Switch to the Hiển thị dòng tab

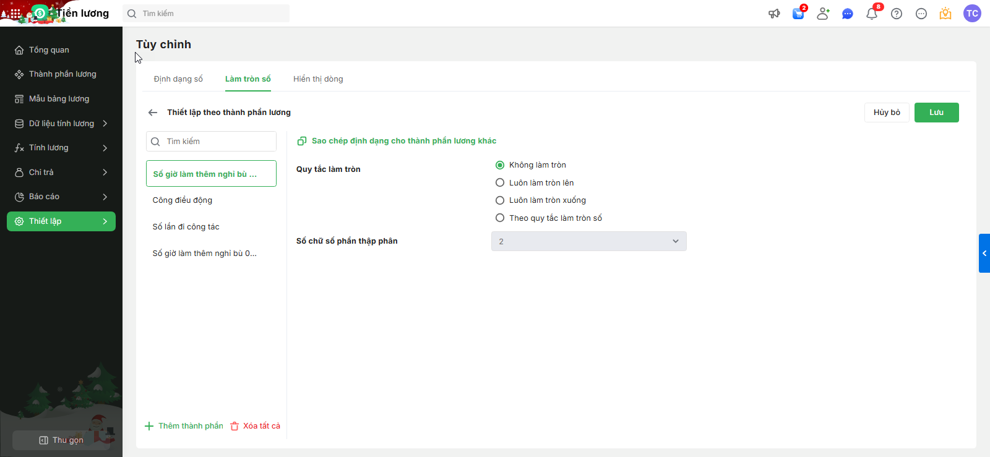[318, 79]
